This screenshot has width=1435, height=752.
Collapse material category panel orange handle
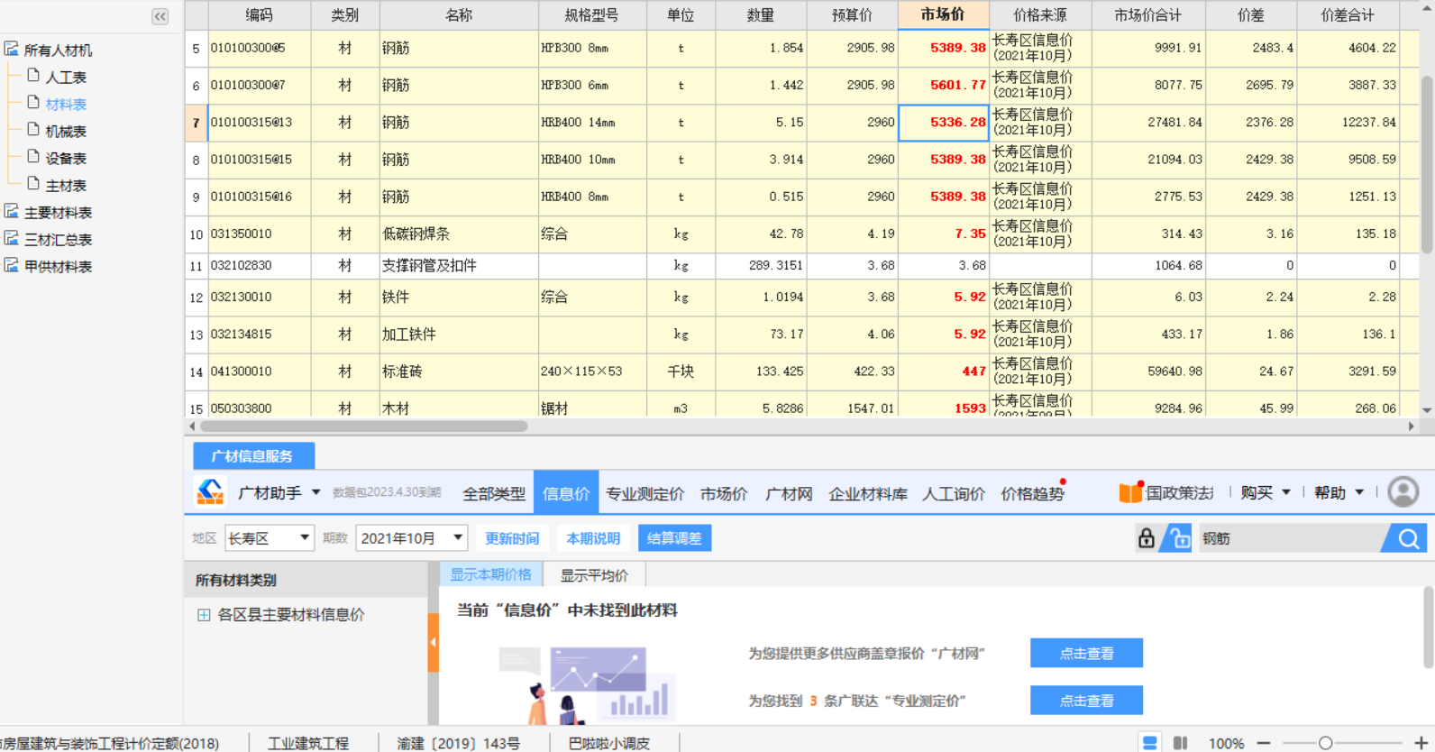coord(434,642)
